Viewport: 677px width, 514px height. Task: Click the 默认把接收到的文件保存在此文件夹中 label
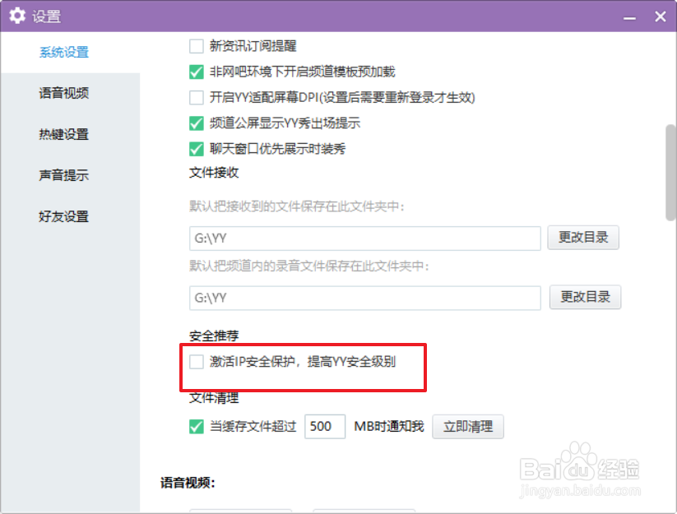click(x=297, y=206)
